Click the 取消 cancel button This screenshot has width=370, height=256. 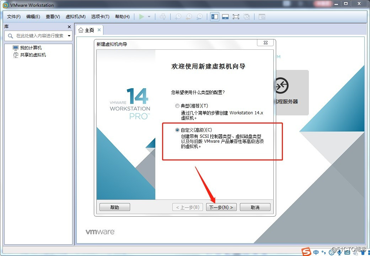click(255, 207)
